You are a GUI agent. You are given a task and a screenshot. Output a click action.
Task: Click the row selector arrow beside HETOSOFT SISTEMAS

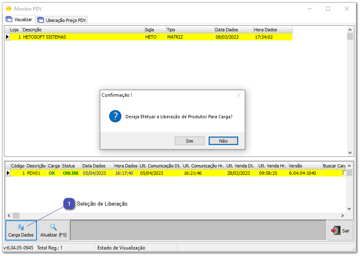[7, 37]
